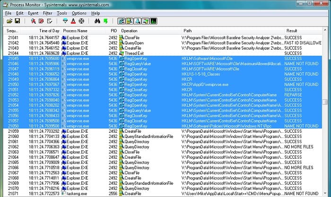
Task: Open a saved log with the Open icon
Action: [x=9, y=21]
